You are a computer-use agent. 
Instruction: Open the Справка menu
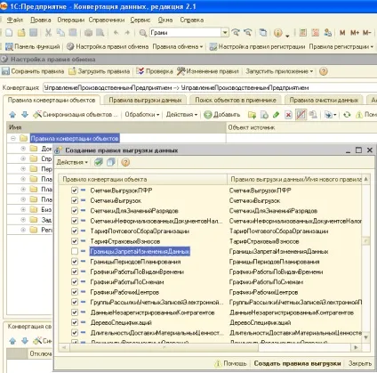click(192, 20)
